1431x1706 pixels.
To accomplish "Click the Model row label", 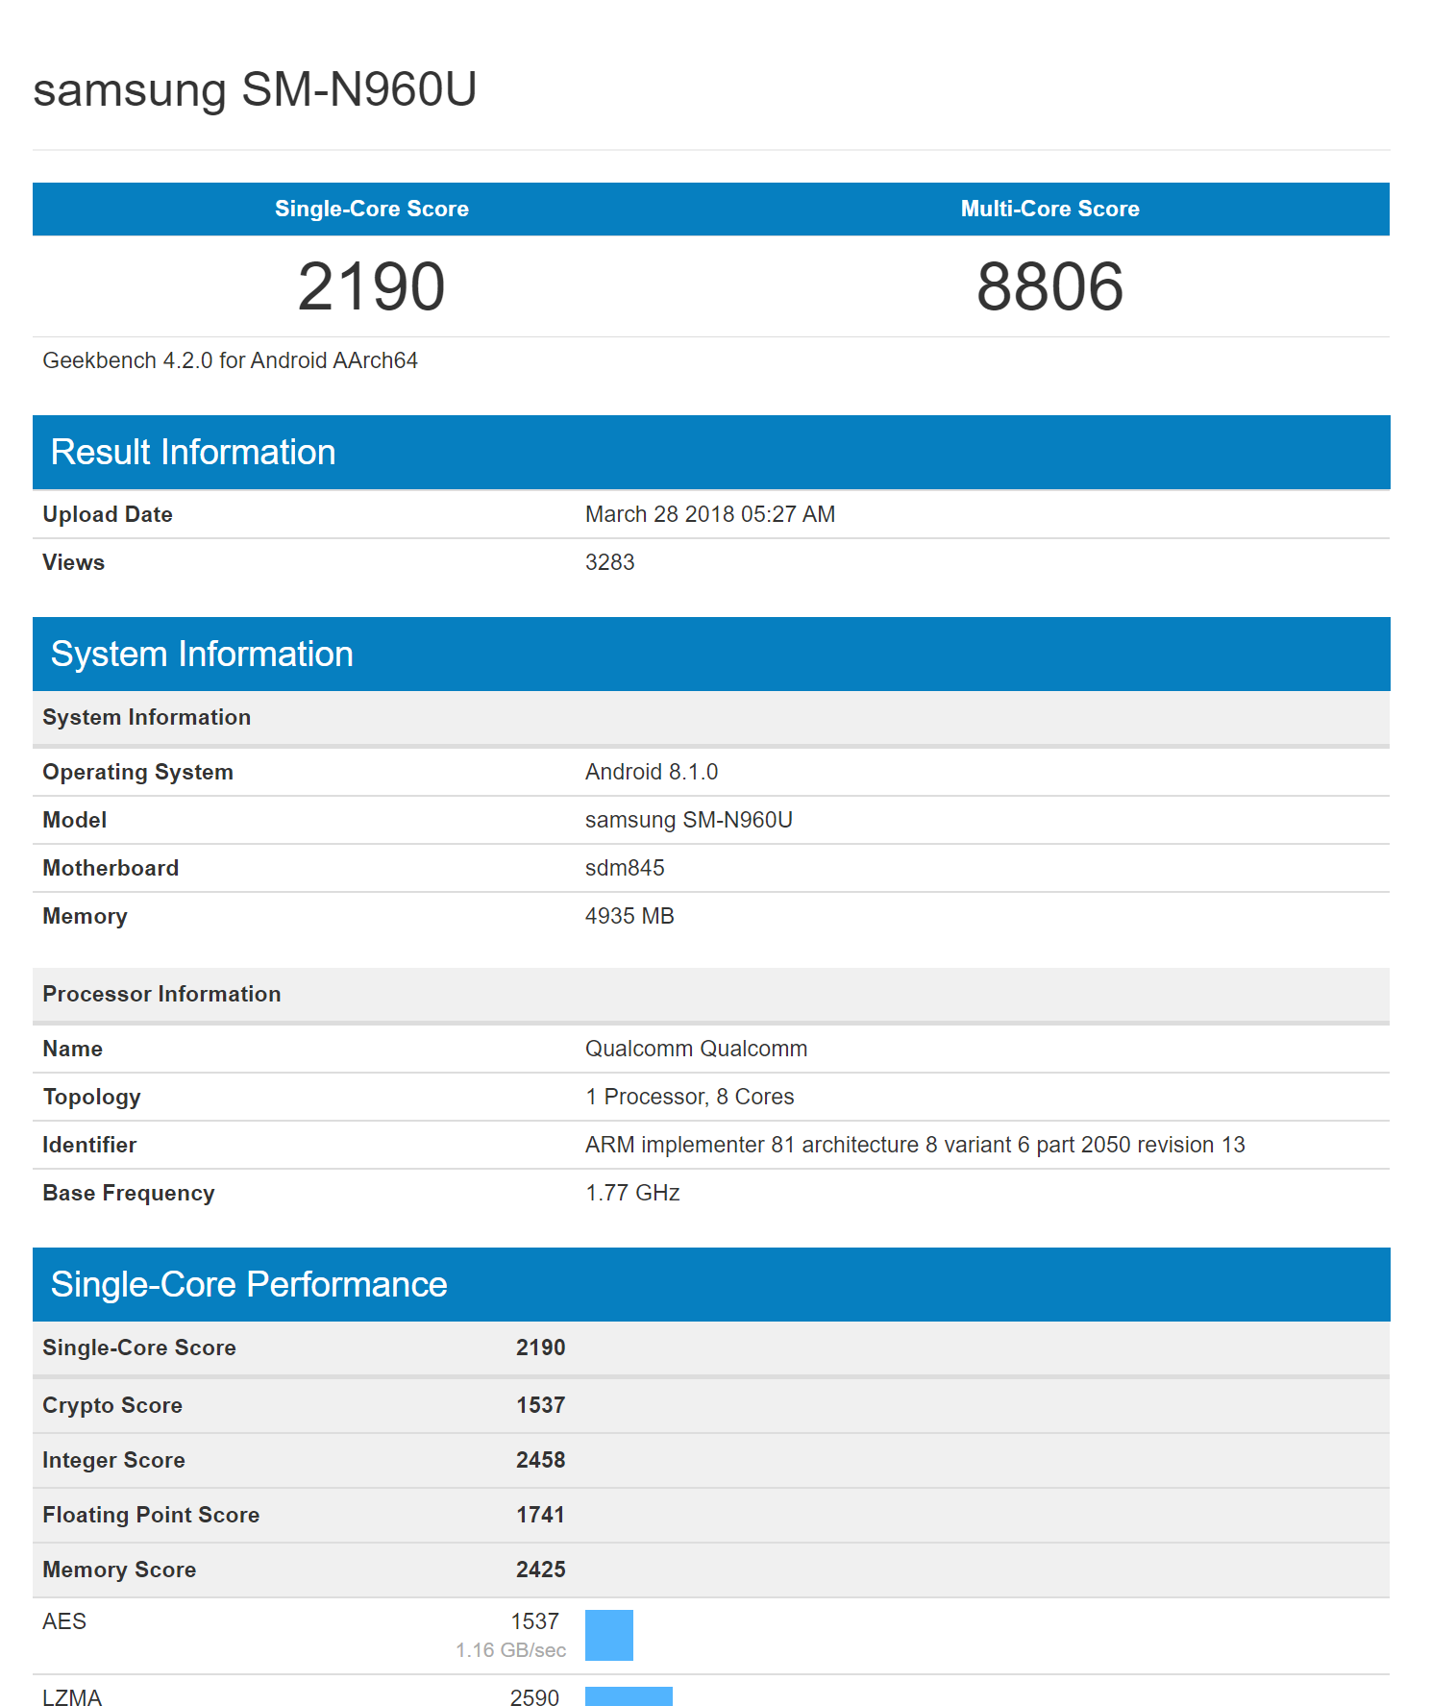I will (x=75, y=820).
